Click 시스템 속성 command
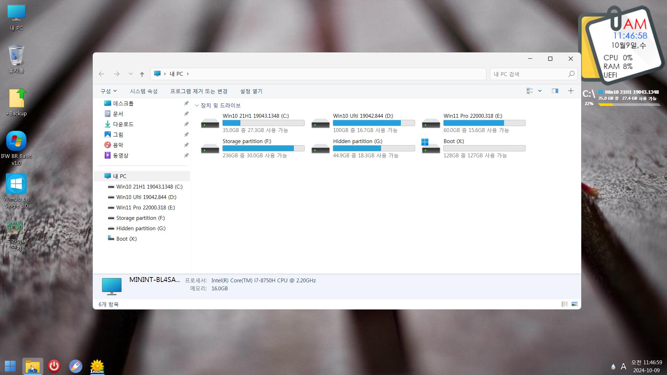 144,91
